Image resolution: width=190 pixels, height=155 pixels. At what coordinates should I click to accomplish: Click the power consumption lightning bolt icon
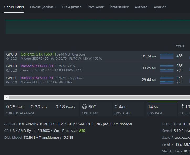click(x=183, y=107)
